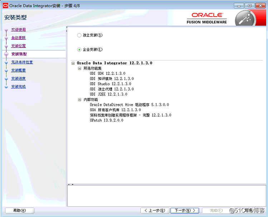Minimize the installer window
Image resolution: width=268 pixels, height=217 pixels.
pyautogui.click(x=239, y=6)
